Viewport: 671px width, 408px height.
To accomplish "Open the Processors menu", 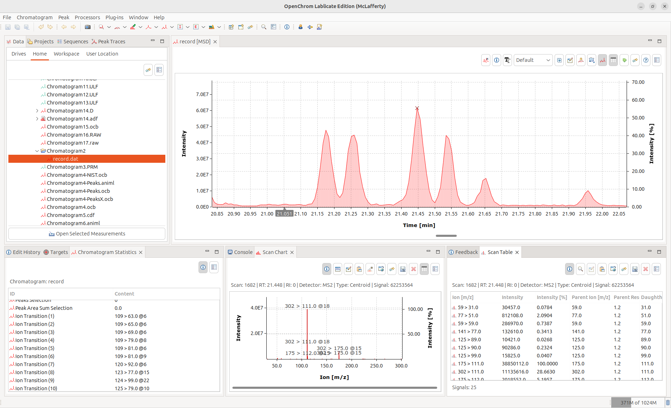I will 87,17.
